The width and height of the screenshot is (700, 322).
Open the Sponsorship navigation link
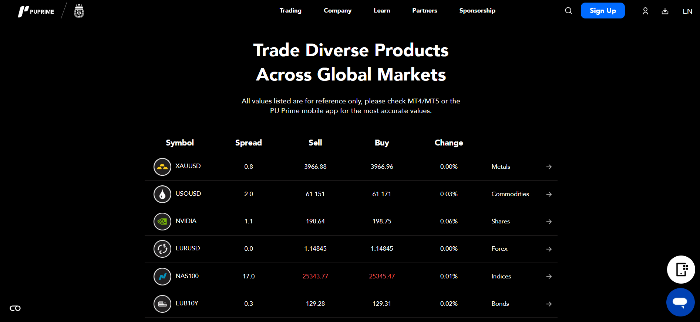[477, 11]
